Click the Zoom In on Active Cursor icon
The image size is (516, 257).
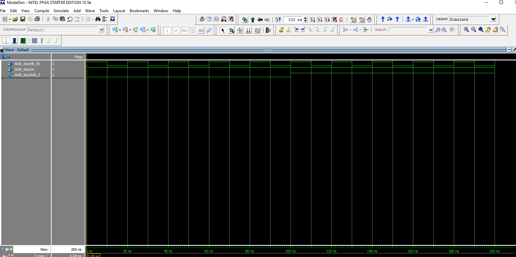[488, 30]
